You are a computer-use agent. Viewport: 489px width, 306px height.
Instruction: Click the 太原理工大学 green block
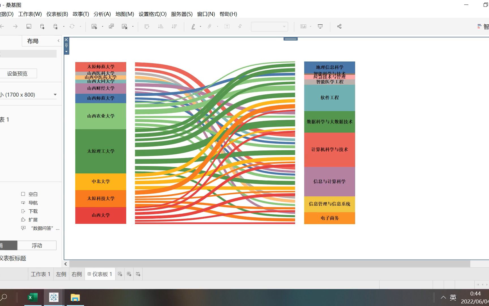click(x=101, y=151)
